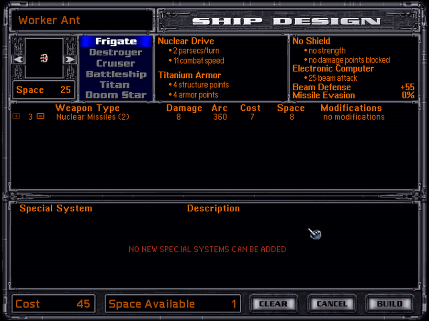Increase Nuclear Missiles count with plus icon

16,116
